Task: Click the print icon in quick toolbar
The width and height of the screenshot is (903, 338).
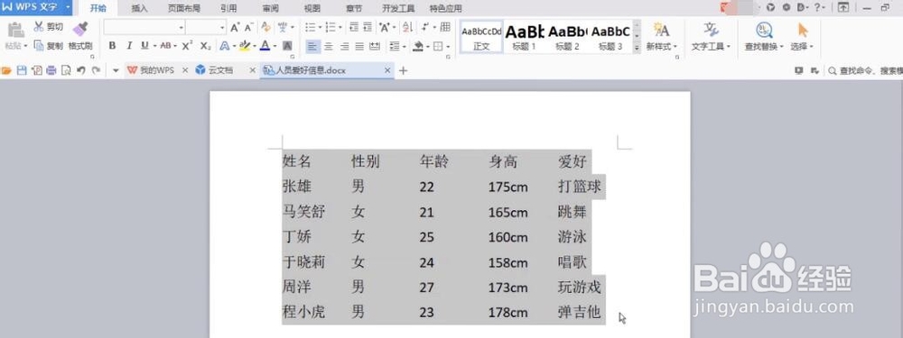Action: click(51, 70)
